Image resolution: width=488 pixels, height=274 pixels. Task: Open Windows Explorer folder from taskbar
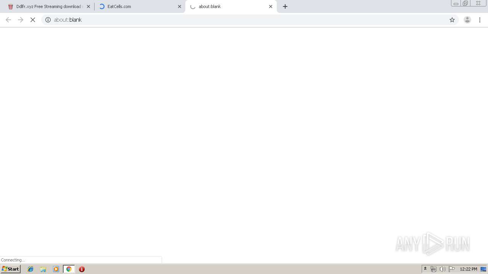click(43, 269)
